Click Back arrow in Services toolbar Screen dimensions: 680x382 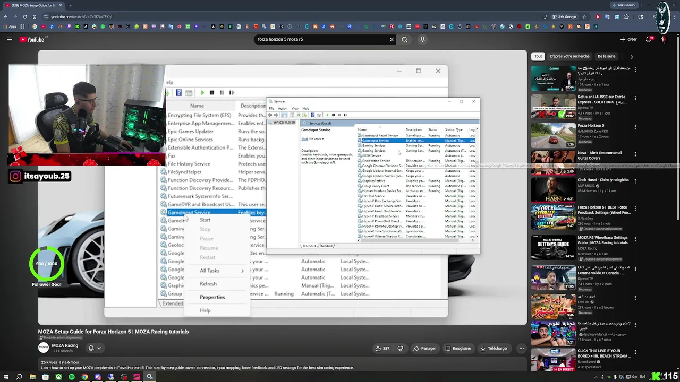[270, 115]
